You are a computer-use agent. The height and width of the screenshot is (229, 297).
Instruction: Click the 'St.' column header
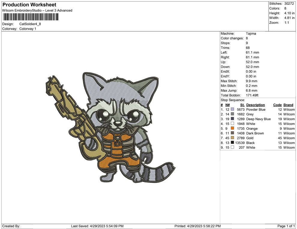pyautogui.click(x=242, y=105)
